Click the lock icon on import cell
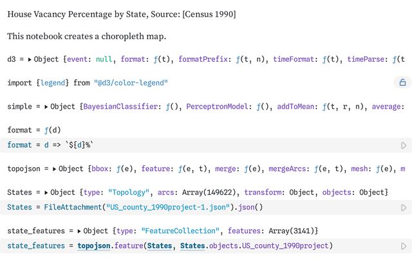 click(x=402, y=82)
